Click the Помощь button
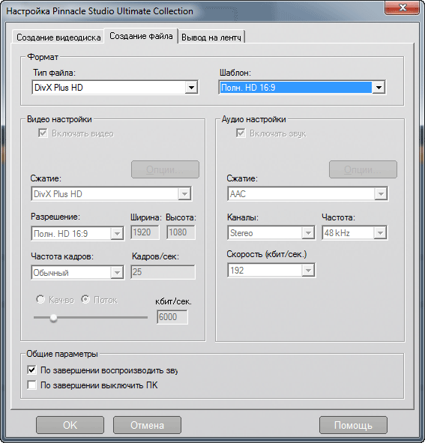The width and height of the screenshot is (425, 443). (353, 425)
